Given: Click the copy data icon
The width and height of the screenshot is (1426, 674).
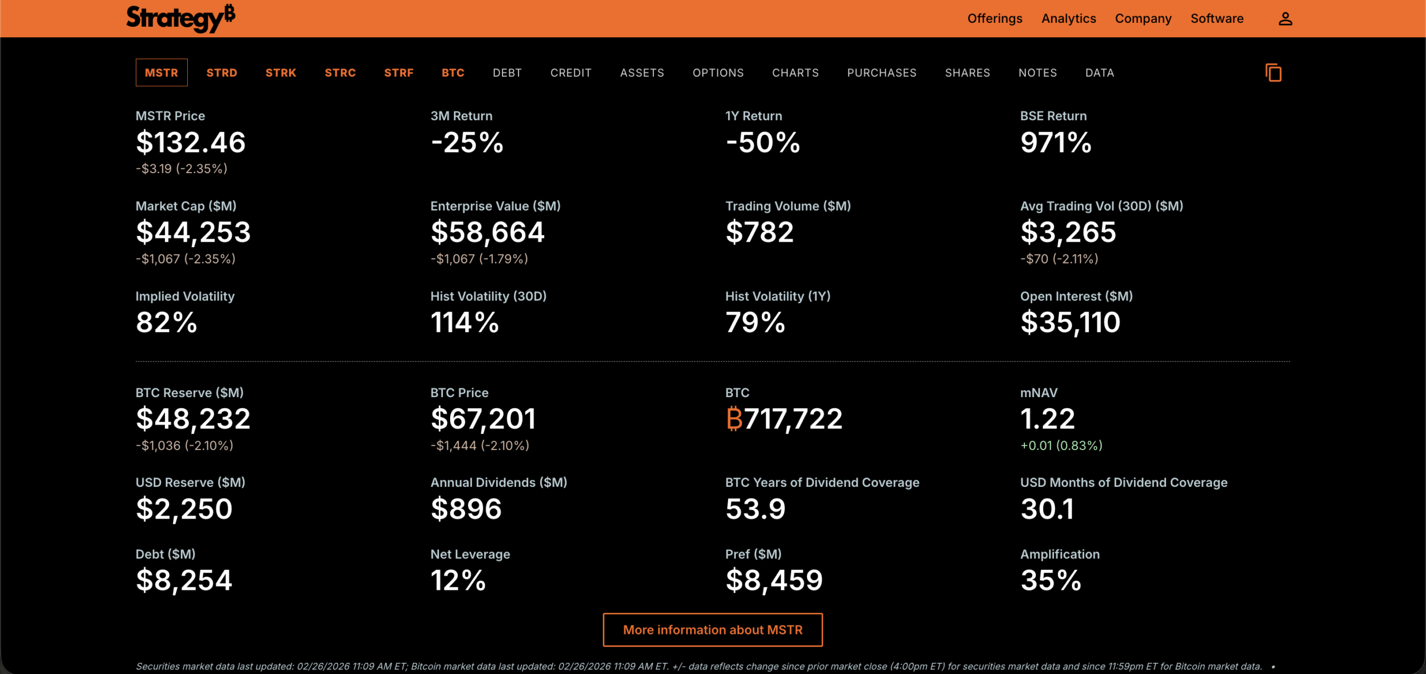Looking at the screenshot, I should click(x=1273, y=73).
